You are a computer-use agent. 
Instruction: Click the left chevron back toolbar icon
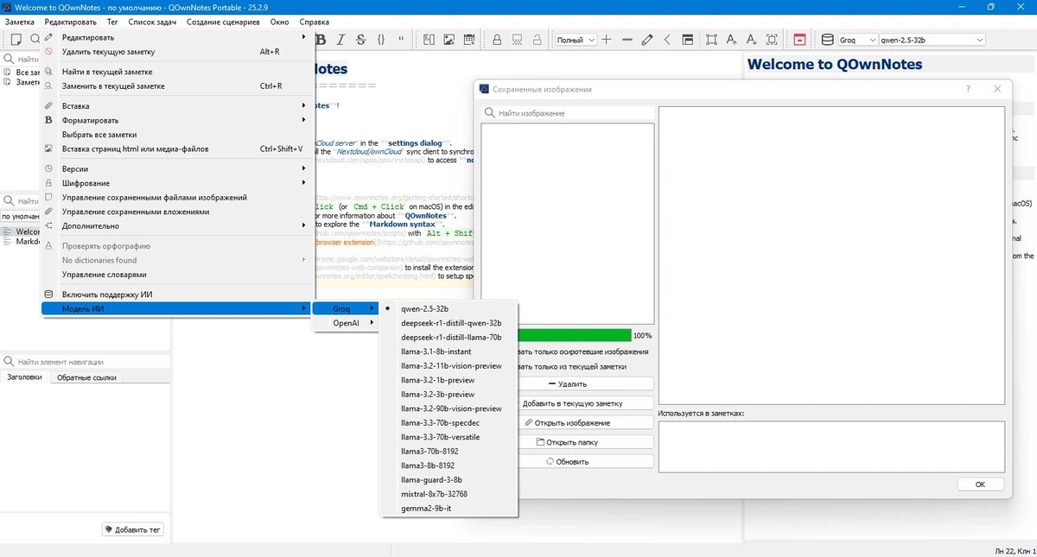click(667, 39)
